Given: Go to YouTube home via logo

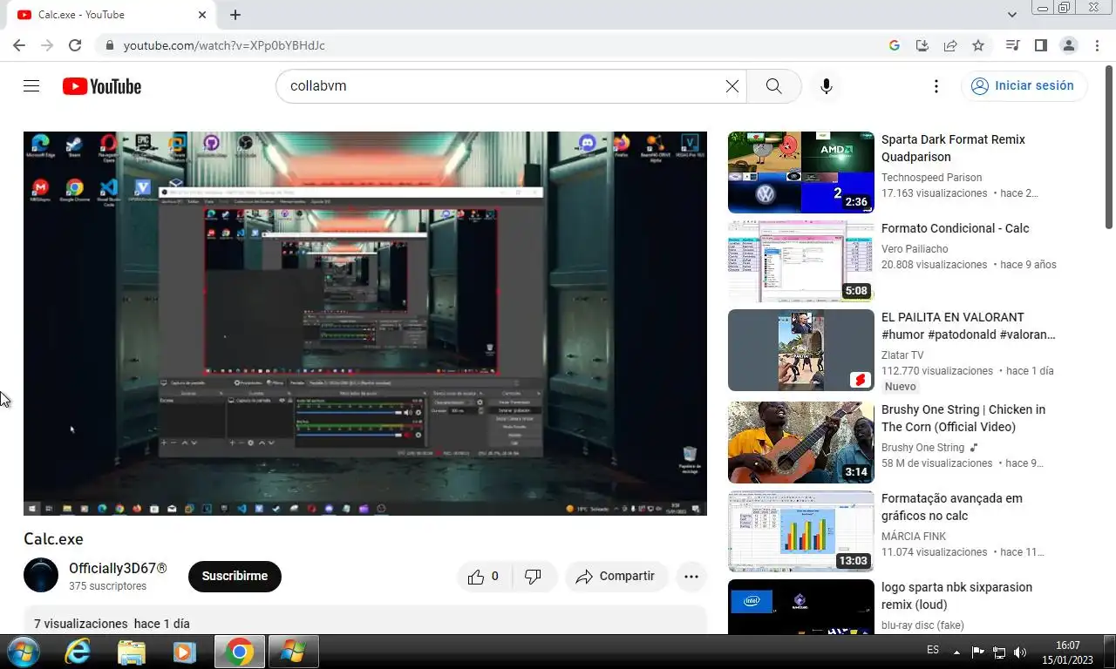Looking at the screenshot, I should tap(101, 86).
